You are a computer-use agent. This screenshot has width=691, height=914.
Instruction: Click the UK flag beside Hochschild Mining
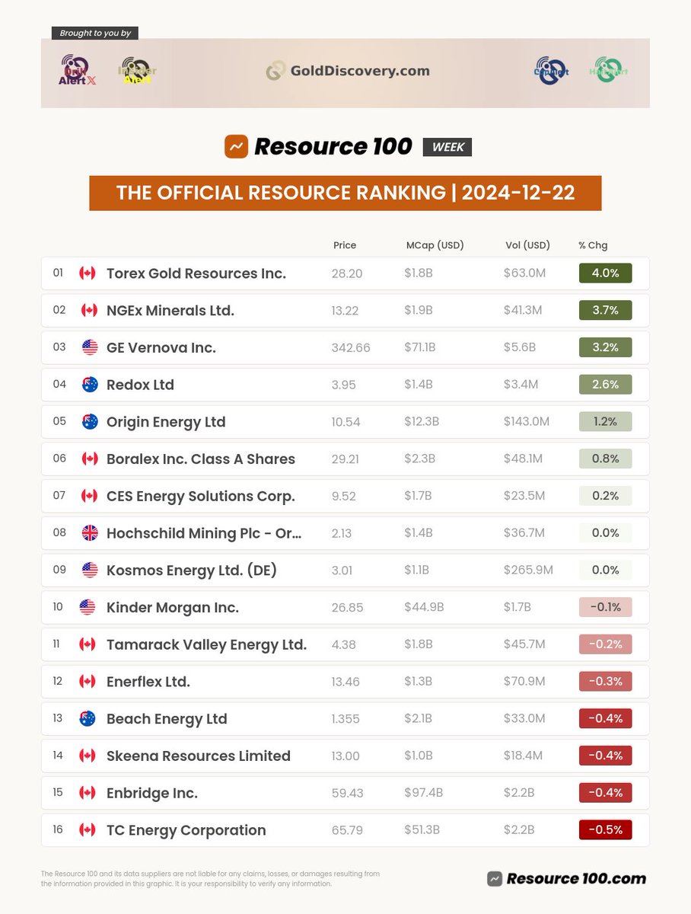90,533
